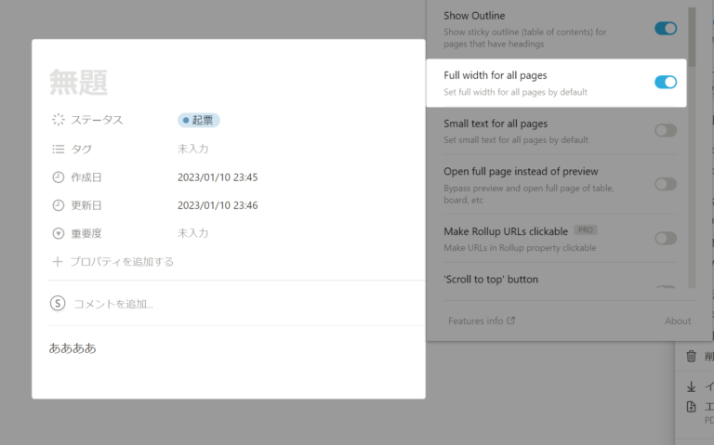This screenshot has width=714, height=445.
Task: Click the タグ list icon
Action: tap(59, 149)
